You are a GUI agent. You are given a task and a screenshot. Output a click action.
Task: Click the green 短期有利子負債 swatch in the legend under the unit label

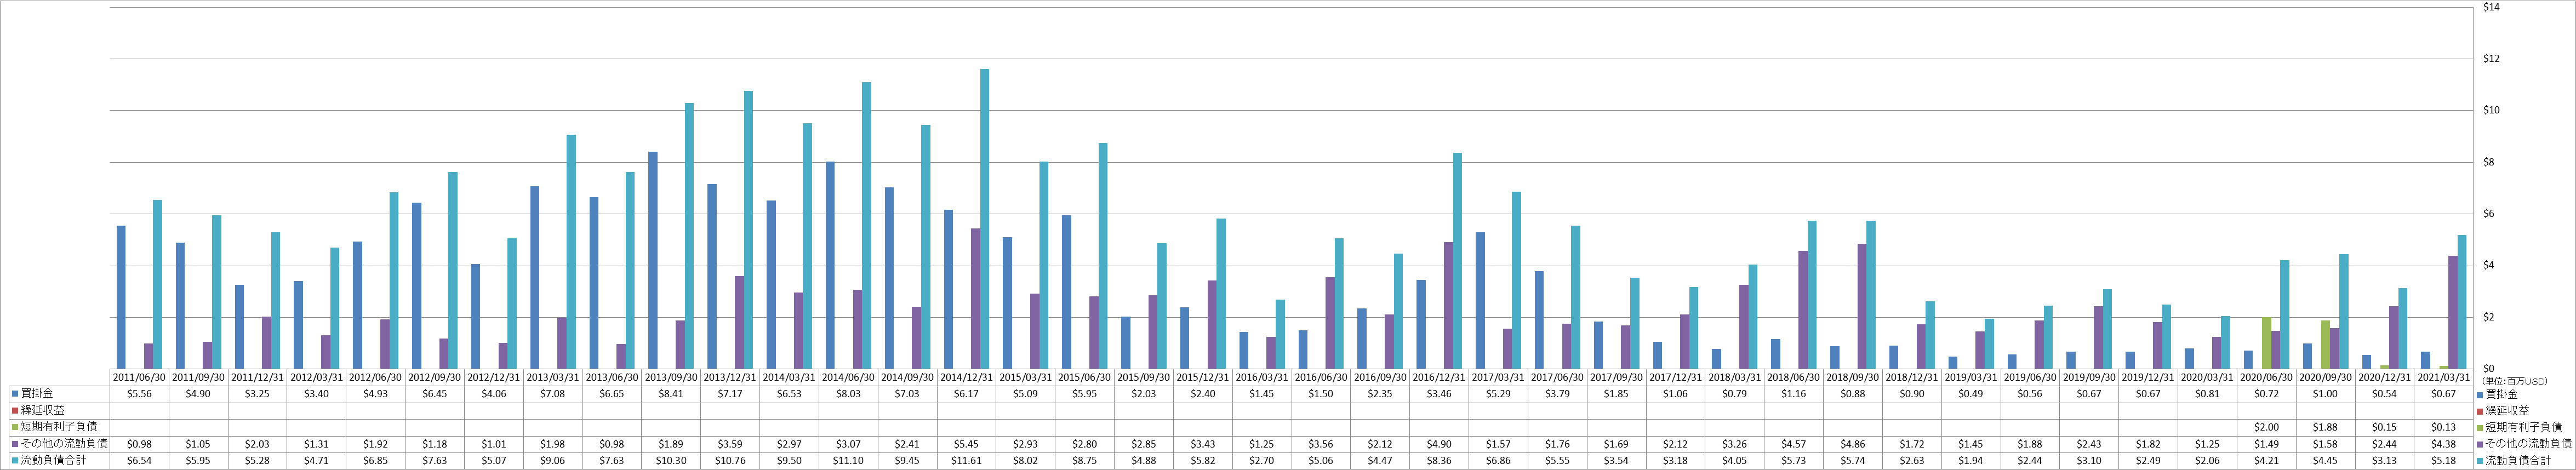[2479, 427]
